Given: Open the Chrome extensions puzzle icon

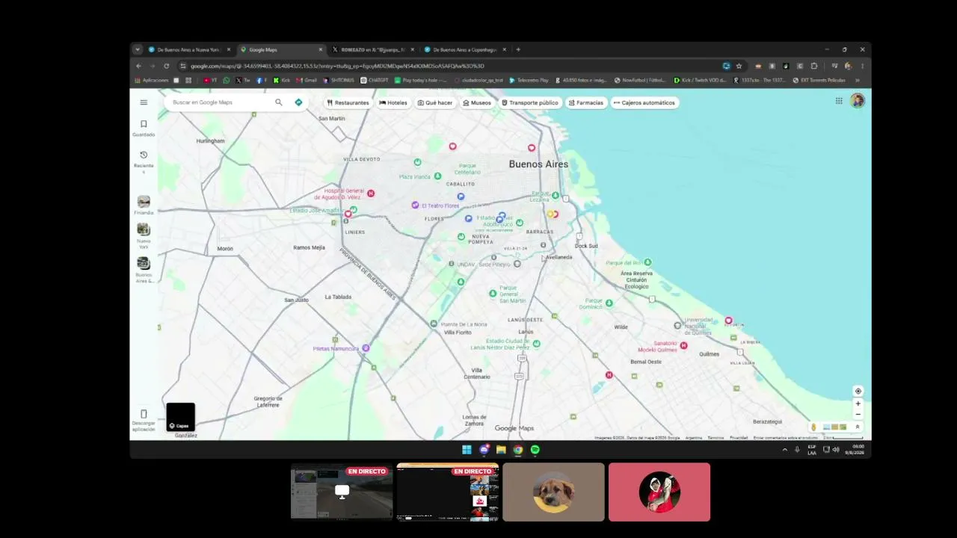Looking at the screenshot, I should click(814, 66).
